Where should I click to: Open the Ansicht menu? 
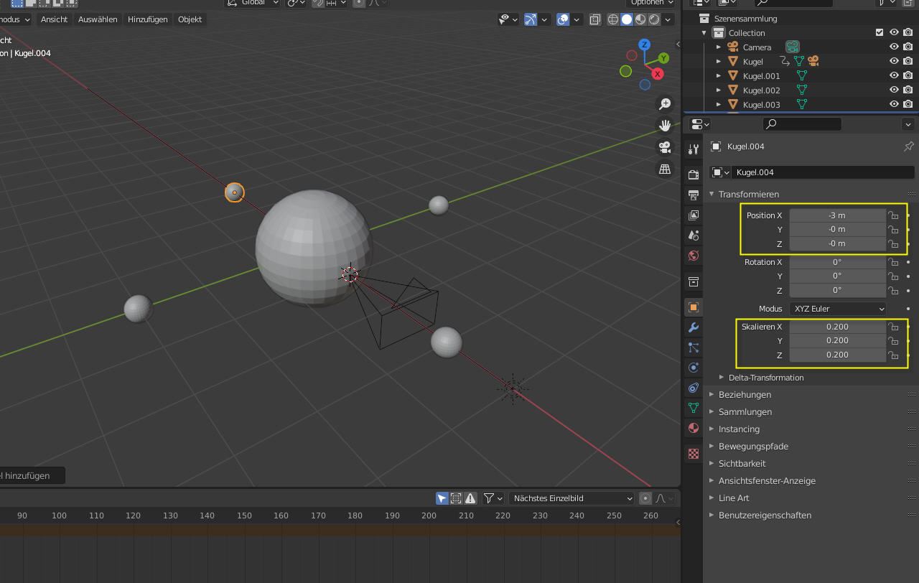point(54,19)
